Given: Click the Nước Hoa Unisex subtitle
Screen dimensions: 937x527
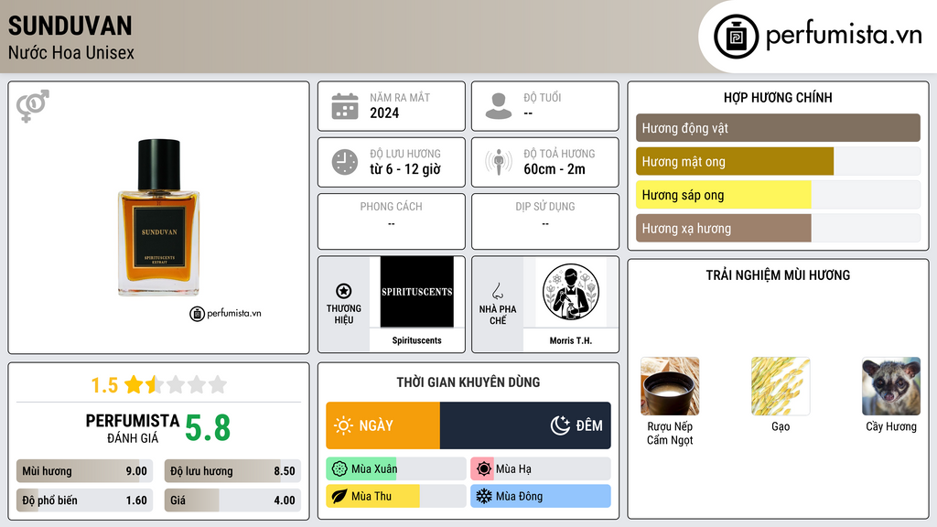Looking at the screenshot, I should (x=71, y=52).
